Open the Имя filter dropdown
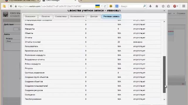The height and width of the screenshot is (105, 188). (13, 41)
